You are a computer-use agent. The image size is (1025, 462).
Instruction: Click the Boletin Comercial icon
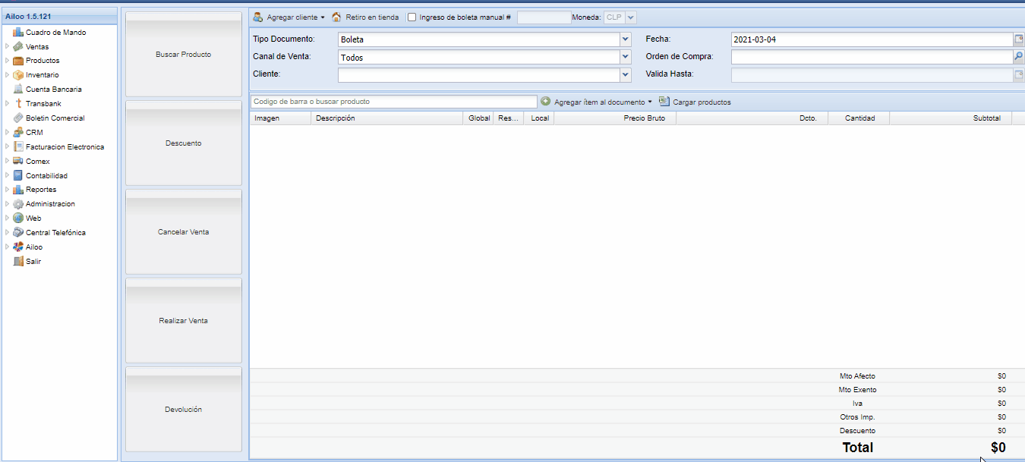point(18,118)
